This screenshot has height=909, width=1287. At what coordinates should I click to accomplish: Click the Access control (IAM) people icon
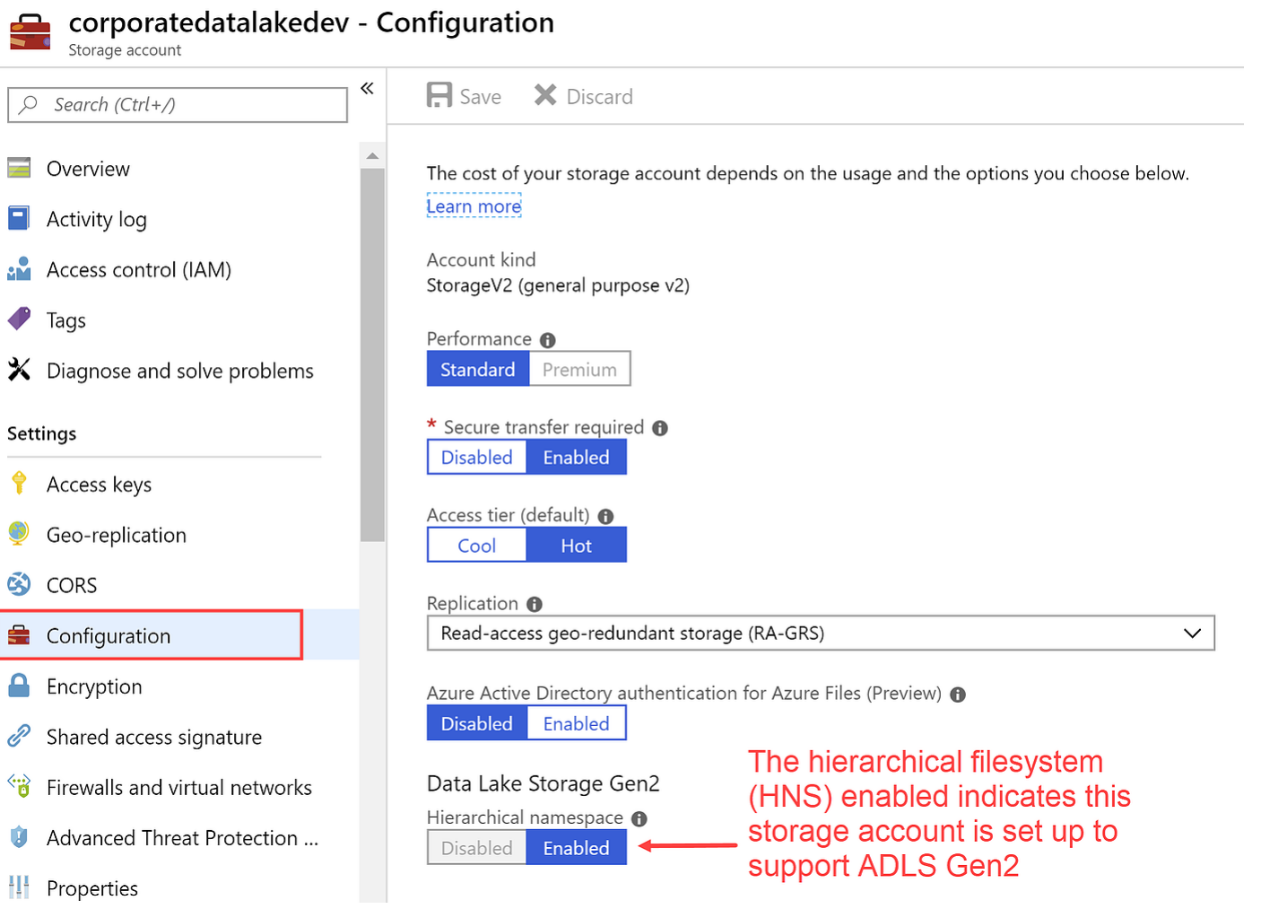tap(19, 268)
